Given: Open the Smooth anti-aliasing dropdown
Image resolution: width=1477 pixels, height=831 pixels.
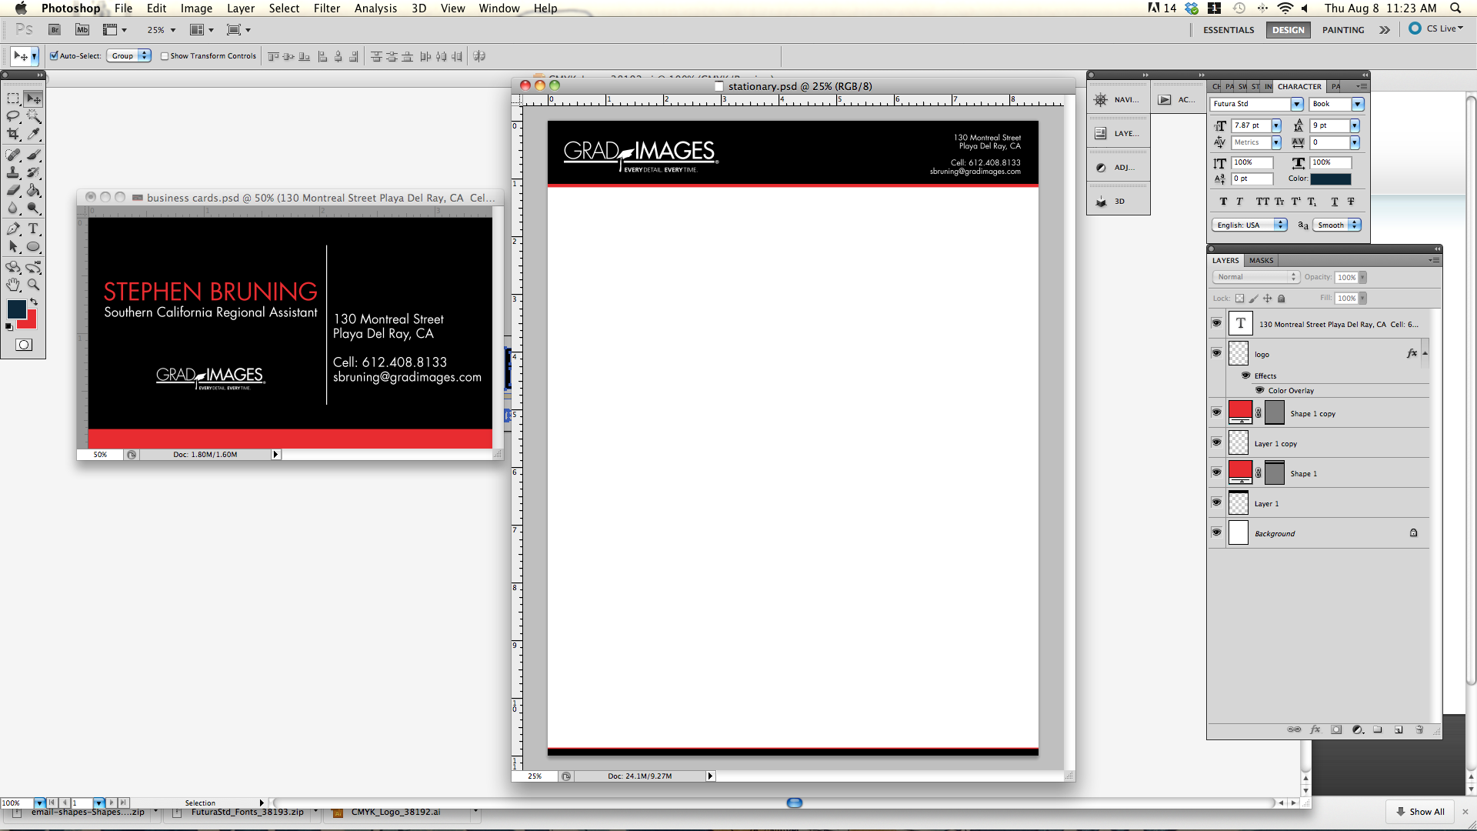Looking at the screenshot, I should point(1337,225).
